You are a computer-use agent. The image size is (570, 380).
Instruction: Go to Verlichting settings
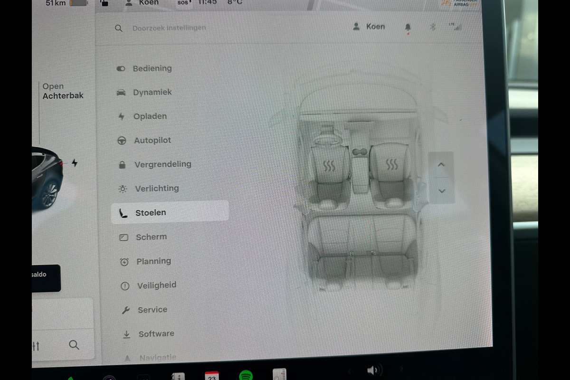157,189
